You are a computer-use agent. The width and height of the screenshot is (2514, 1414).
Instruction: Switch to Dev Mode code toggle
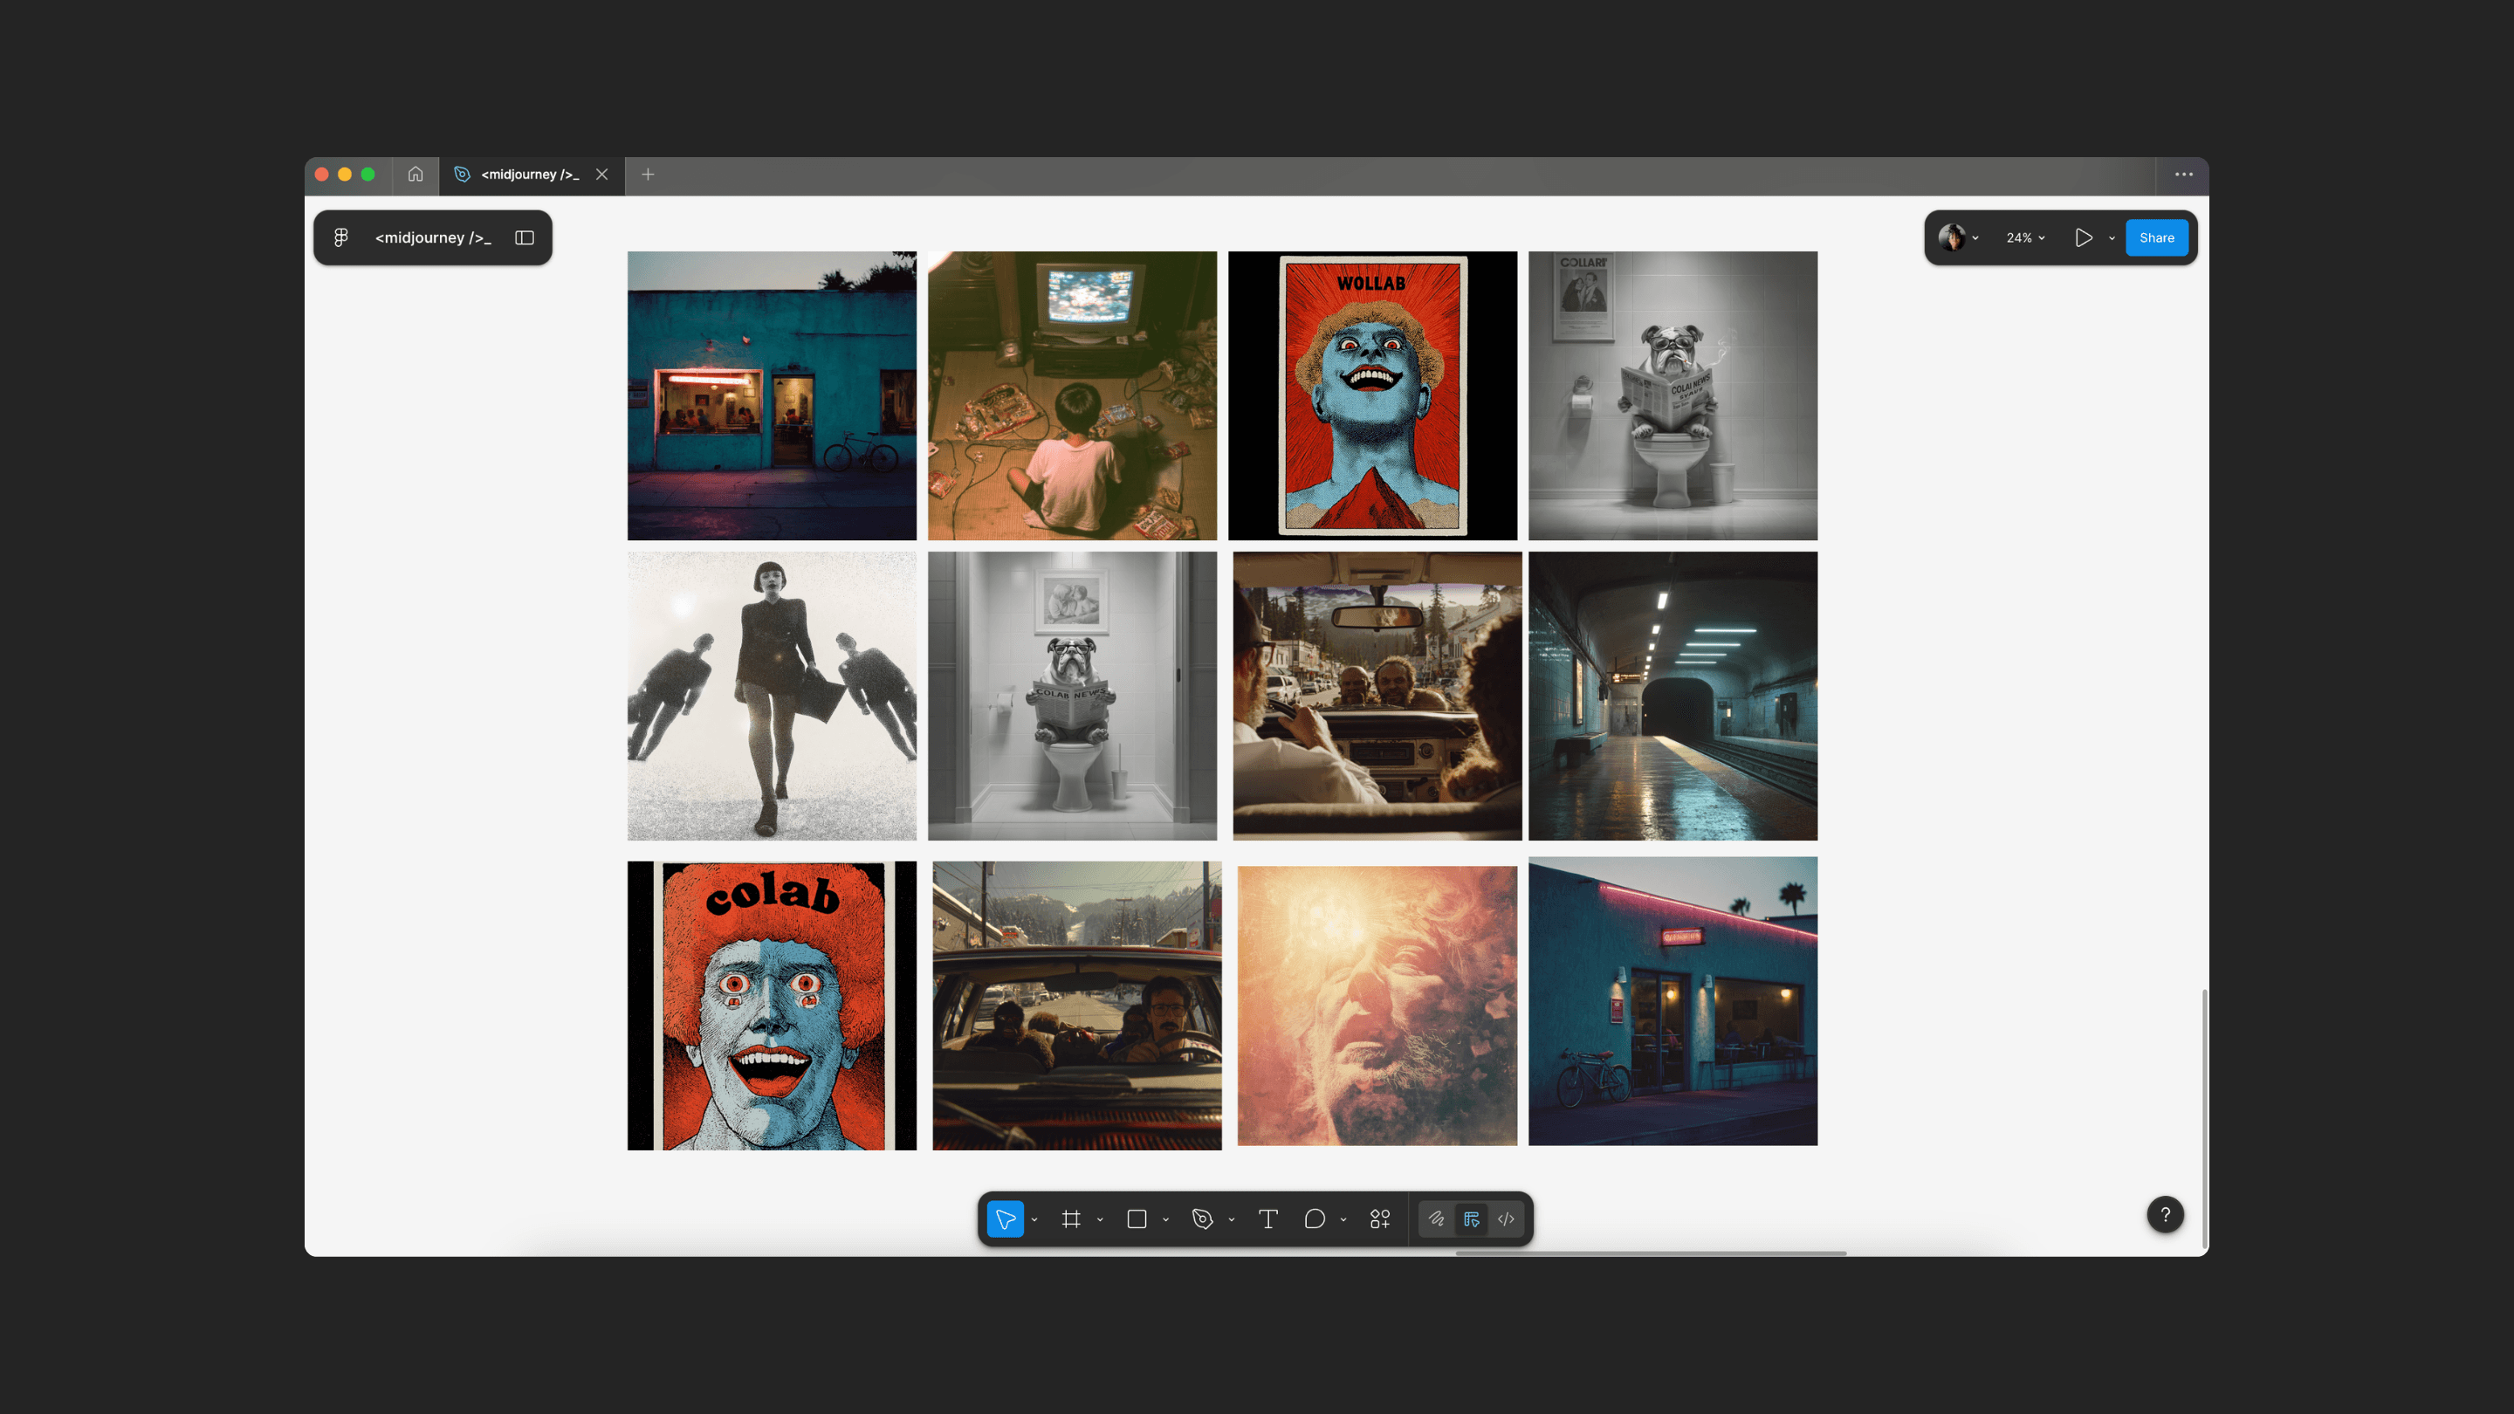click(x=1506, y=1218)
